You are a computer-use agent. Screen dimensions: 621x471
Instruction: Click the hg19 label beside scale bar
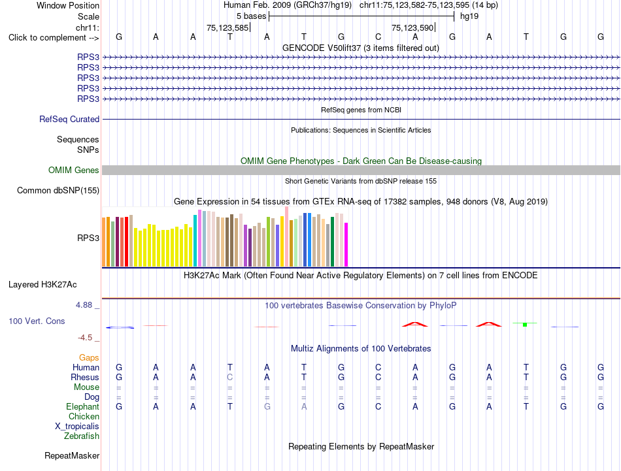tap(469, 16)
